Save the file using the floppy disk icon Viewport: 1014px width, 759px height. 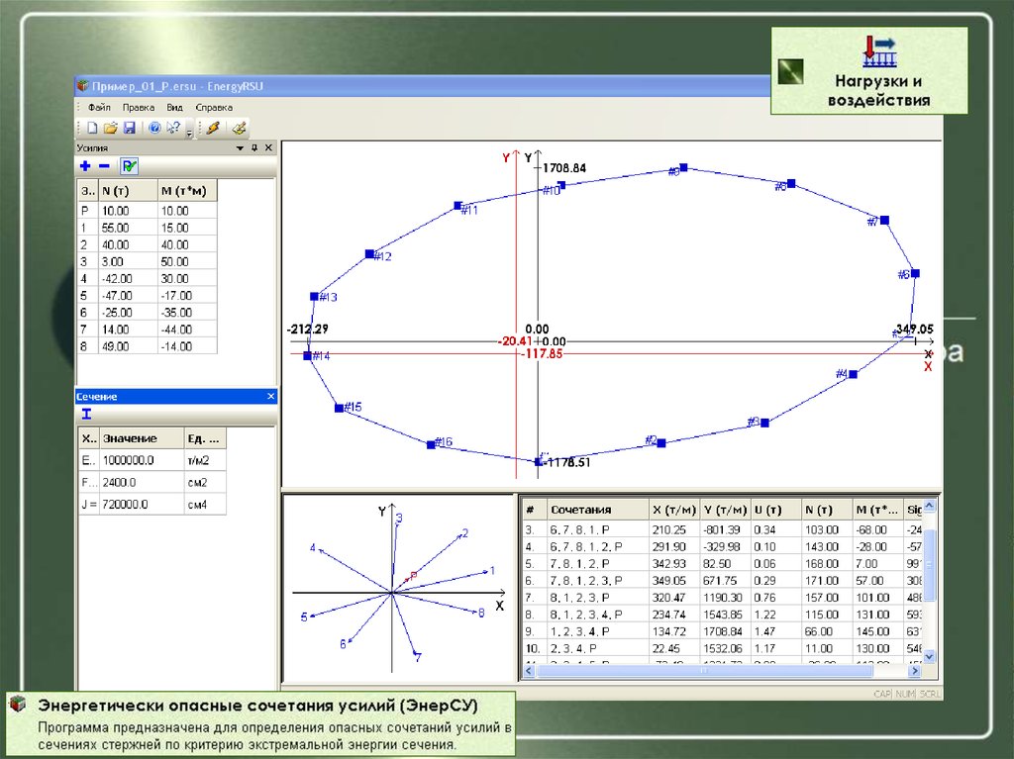[128, 128]
